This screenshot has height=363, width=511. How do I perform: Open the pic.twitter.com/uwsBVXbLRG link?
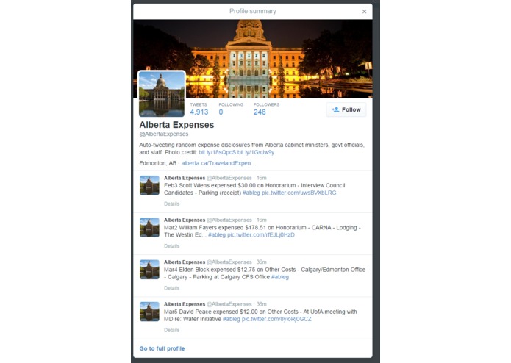pyautogui.click(x=299, y=193)
